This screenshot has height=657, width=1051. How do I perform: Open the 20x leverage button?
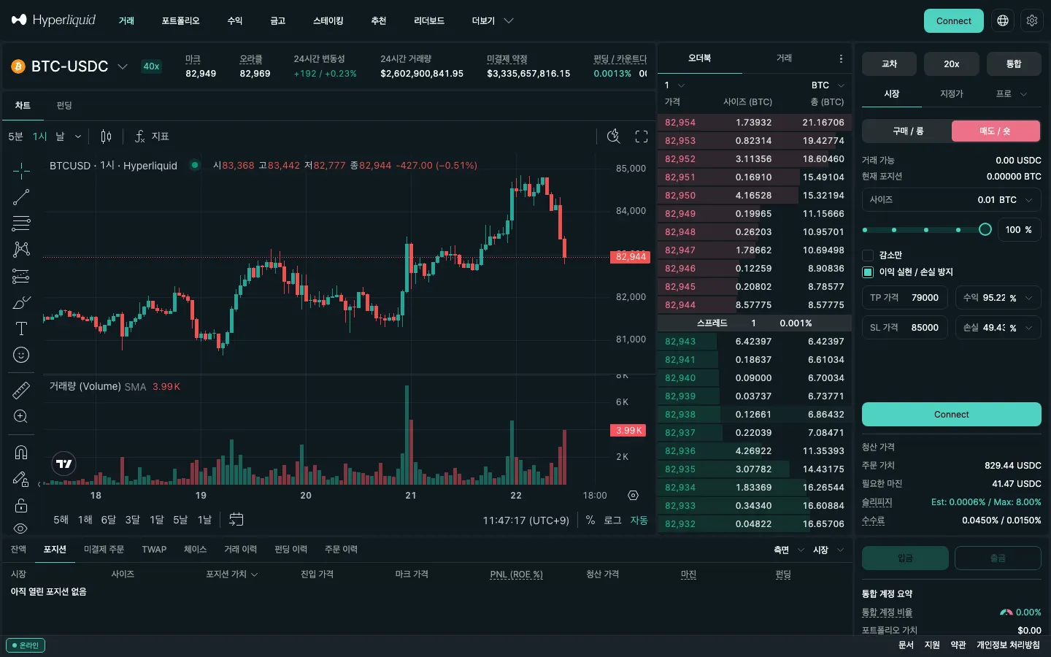tap(952, 64)
